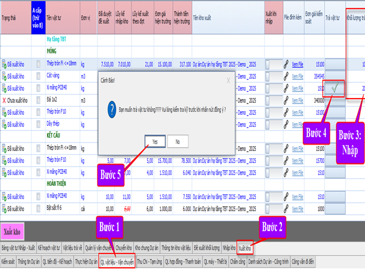Screen dimensions: 365x269
Task: Switch to the QL vật liệu - Vận chuyển tab
Action: [117, 262]
